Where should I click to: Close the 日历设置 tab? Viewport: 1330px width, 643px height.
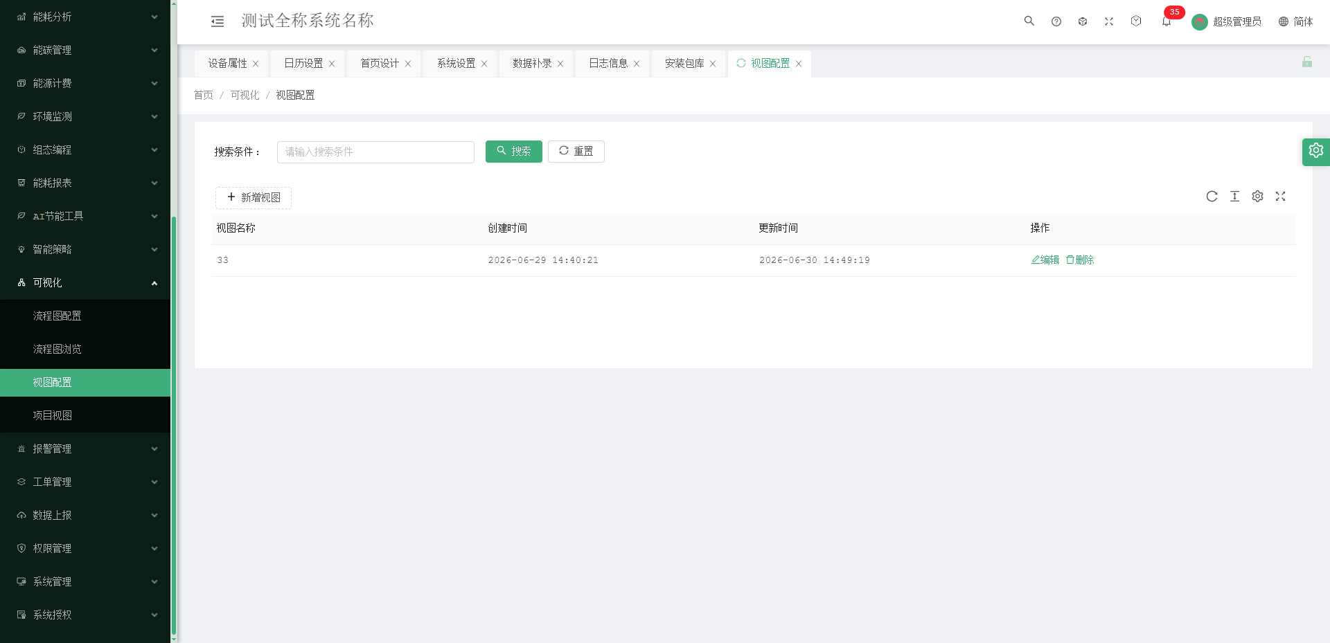point(332,64)
